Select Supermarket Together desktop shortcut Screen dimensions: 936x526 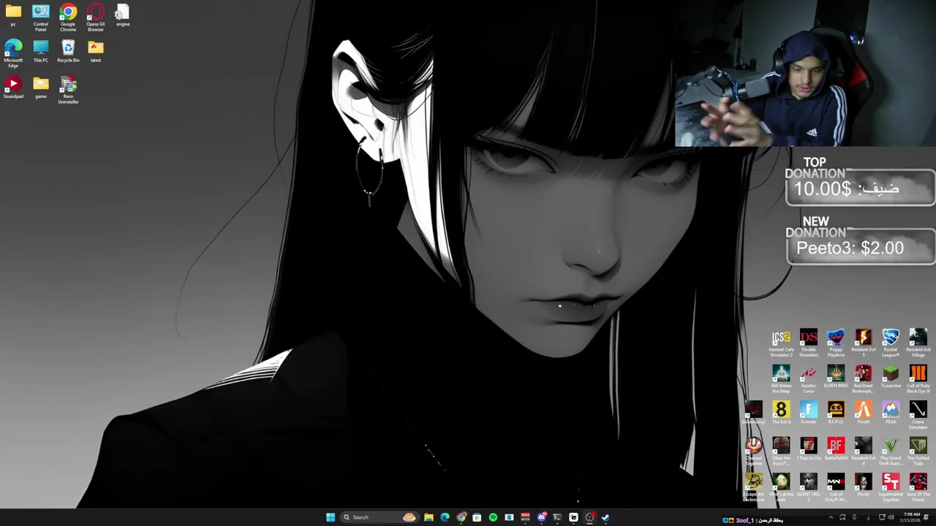tap(891, 488)
